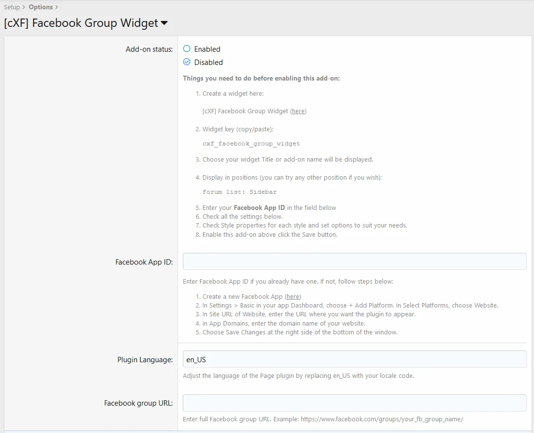Click the example Facebook groups URL hint

tap(381, 419)
